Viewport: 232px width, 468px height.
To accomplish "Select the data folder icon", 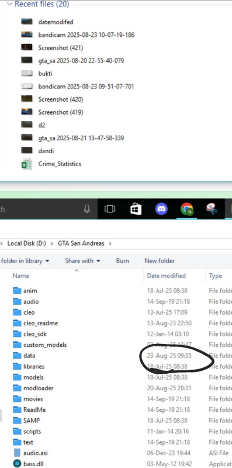I will [18, 356].
